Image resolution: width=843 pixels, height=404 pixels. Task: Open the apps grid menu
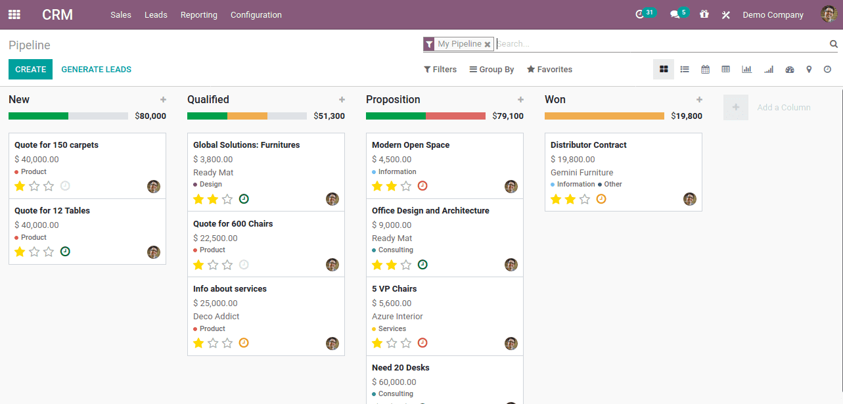pos(14,14)
